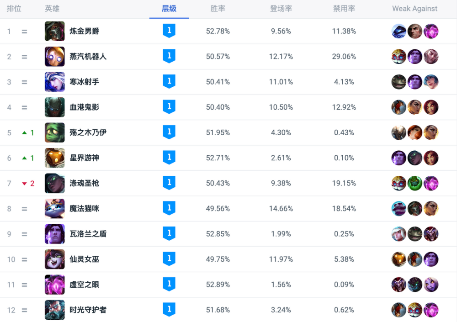Click the 星界游神 champion portrait
The height and width of the screenshot is (322, 457).
(x=55, y=158)
